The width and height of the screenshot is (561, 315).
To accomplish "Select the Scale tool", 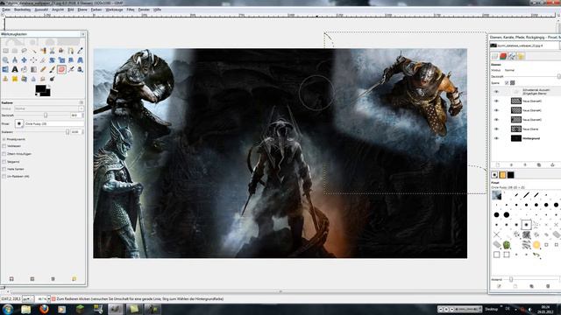I will click(x=61, y=60).
